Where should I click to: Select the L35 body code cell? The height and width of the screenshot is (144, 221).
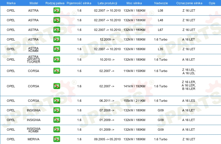pyautogui.click(x=161, y=49)
